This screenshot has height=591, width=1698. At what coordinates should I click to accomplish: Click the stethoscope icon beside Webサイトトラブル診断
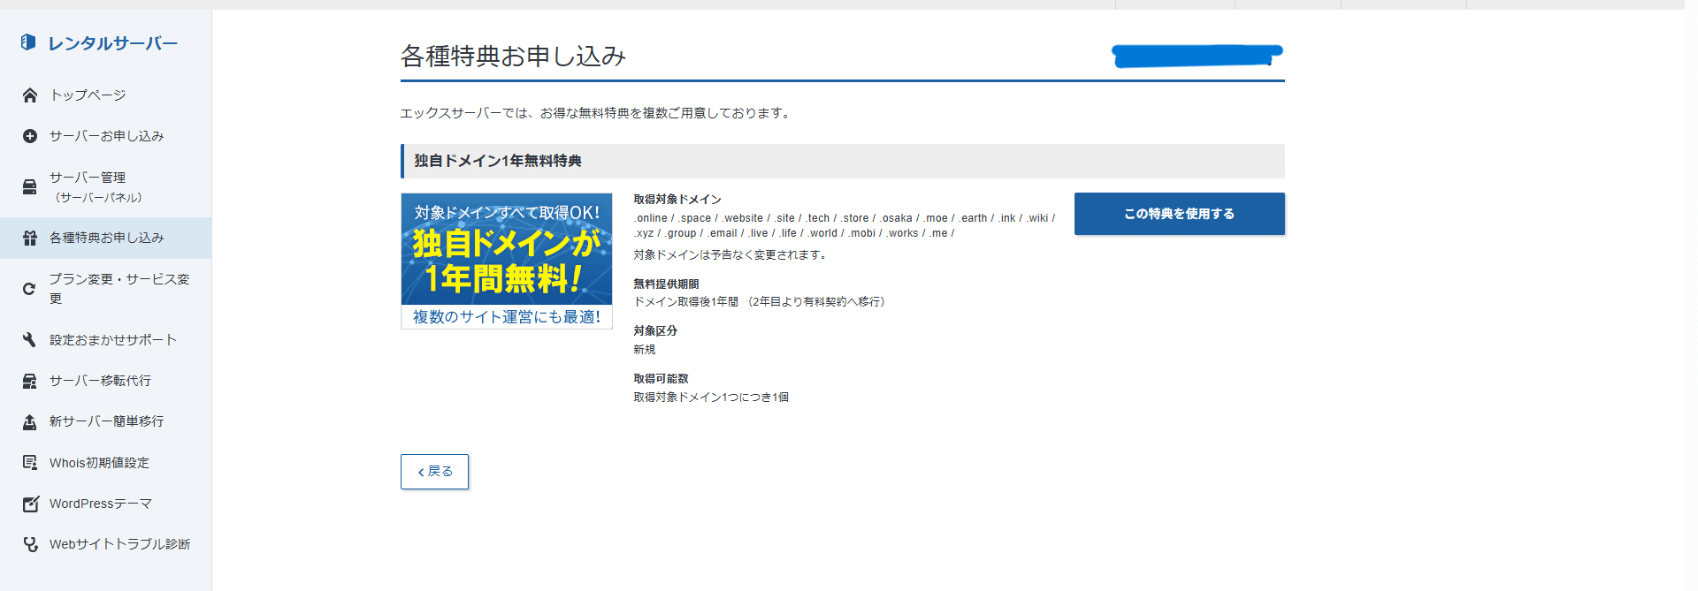(30, 544)
